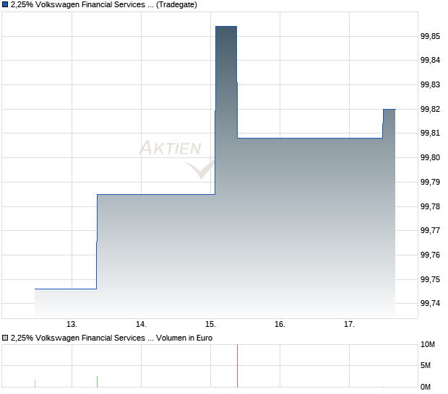
Task: Click the date label 16.
Action: tap(280, 325)
